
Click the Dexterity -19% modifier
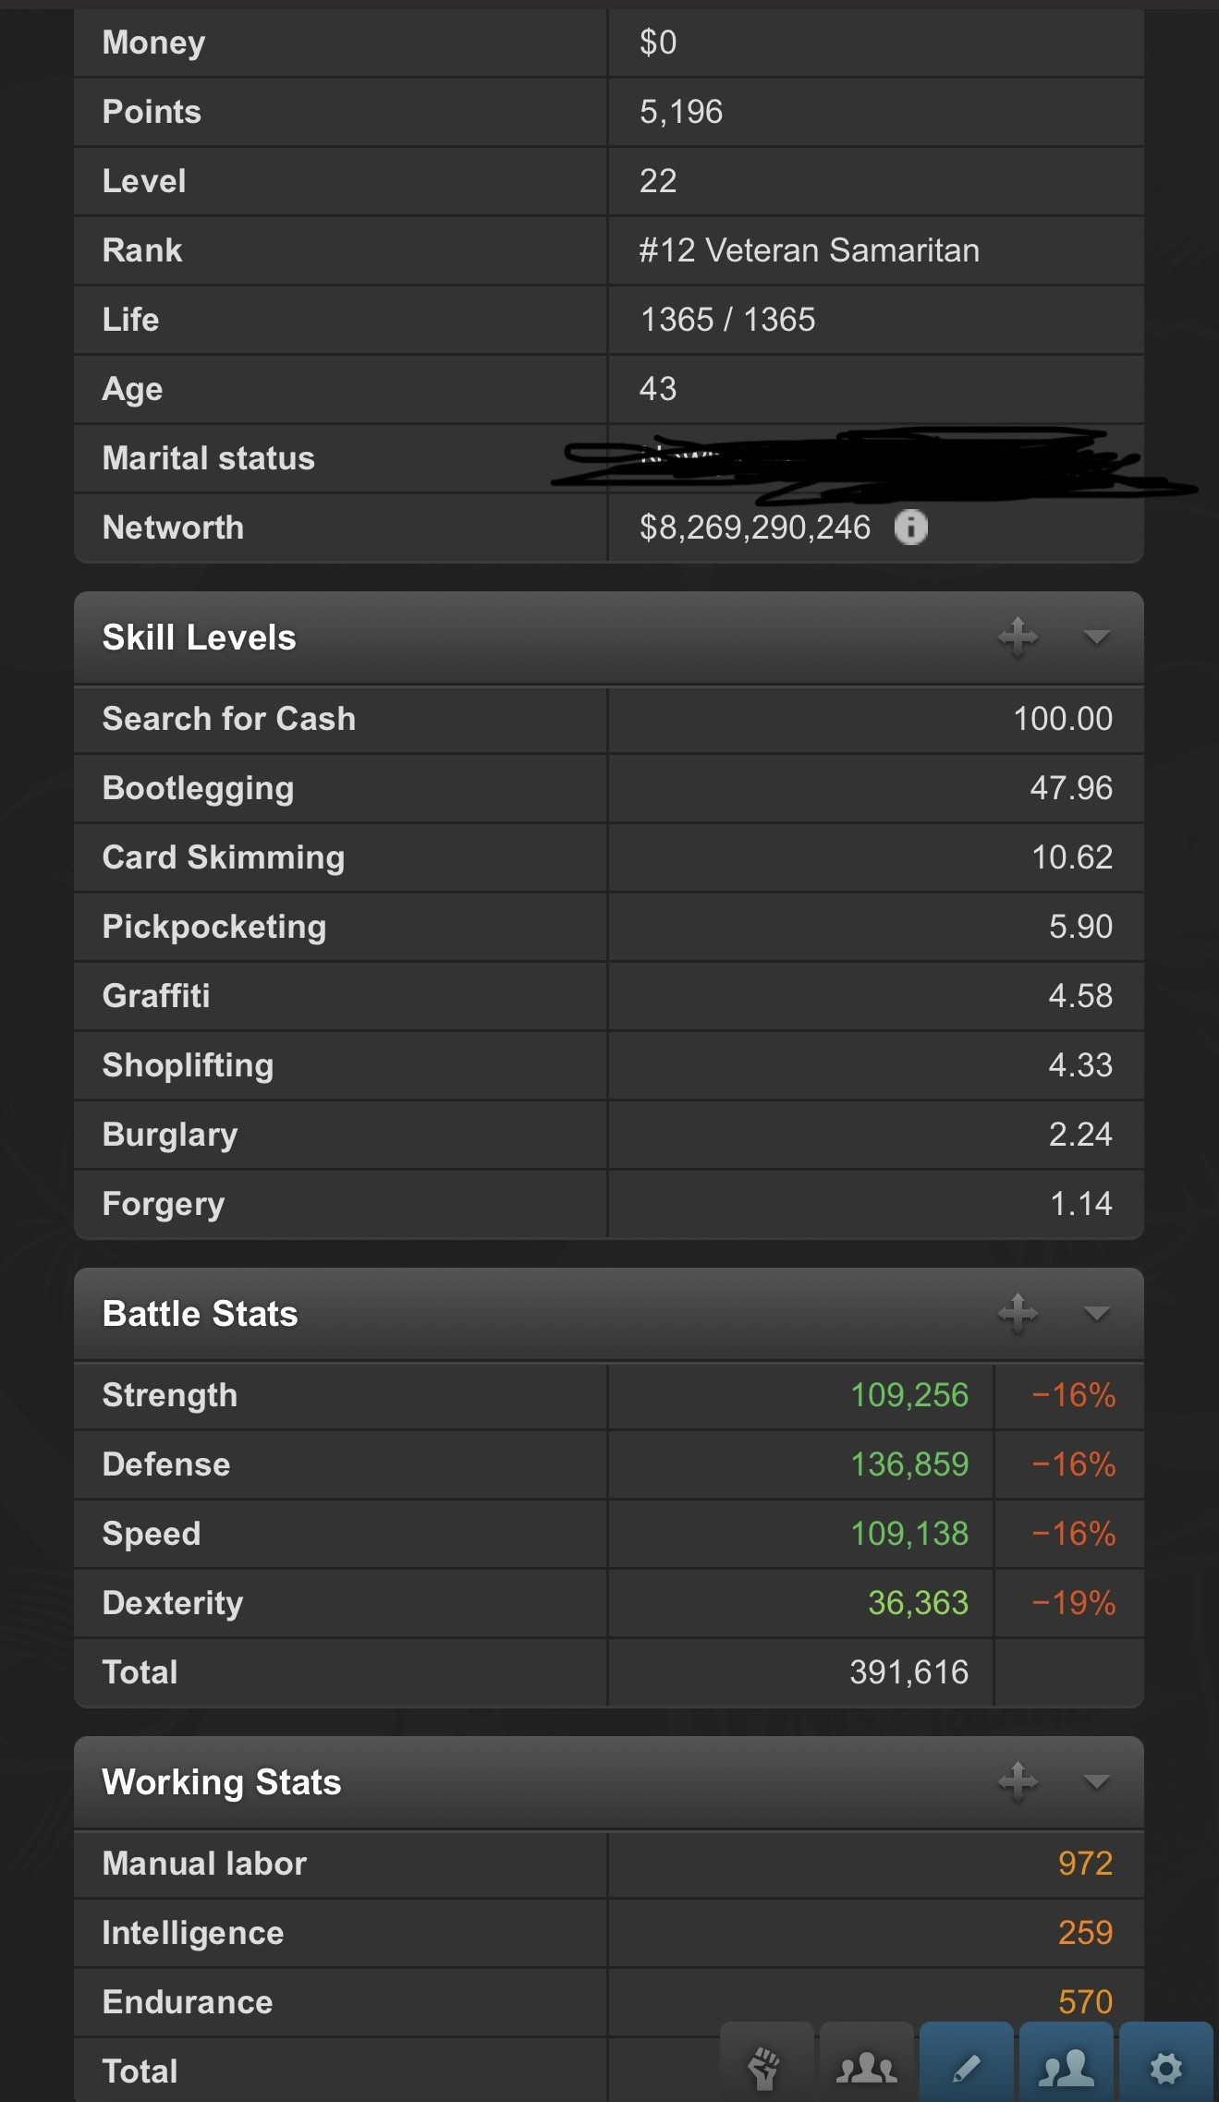pos(1073,1603)
